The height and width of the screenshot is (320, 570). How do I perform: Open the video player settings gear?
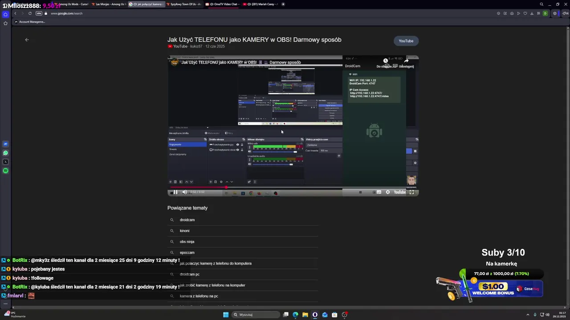point(387,192)
